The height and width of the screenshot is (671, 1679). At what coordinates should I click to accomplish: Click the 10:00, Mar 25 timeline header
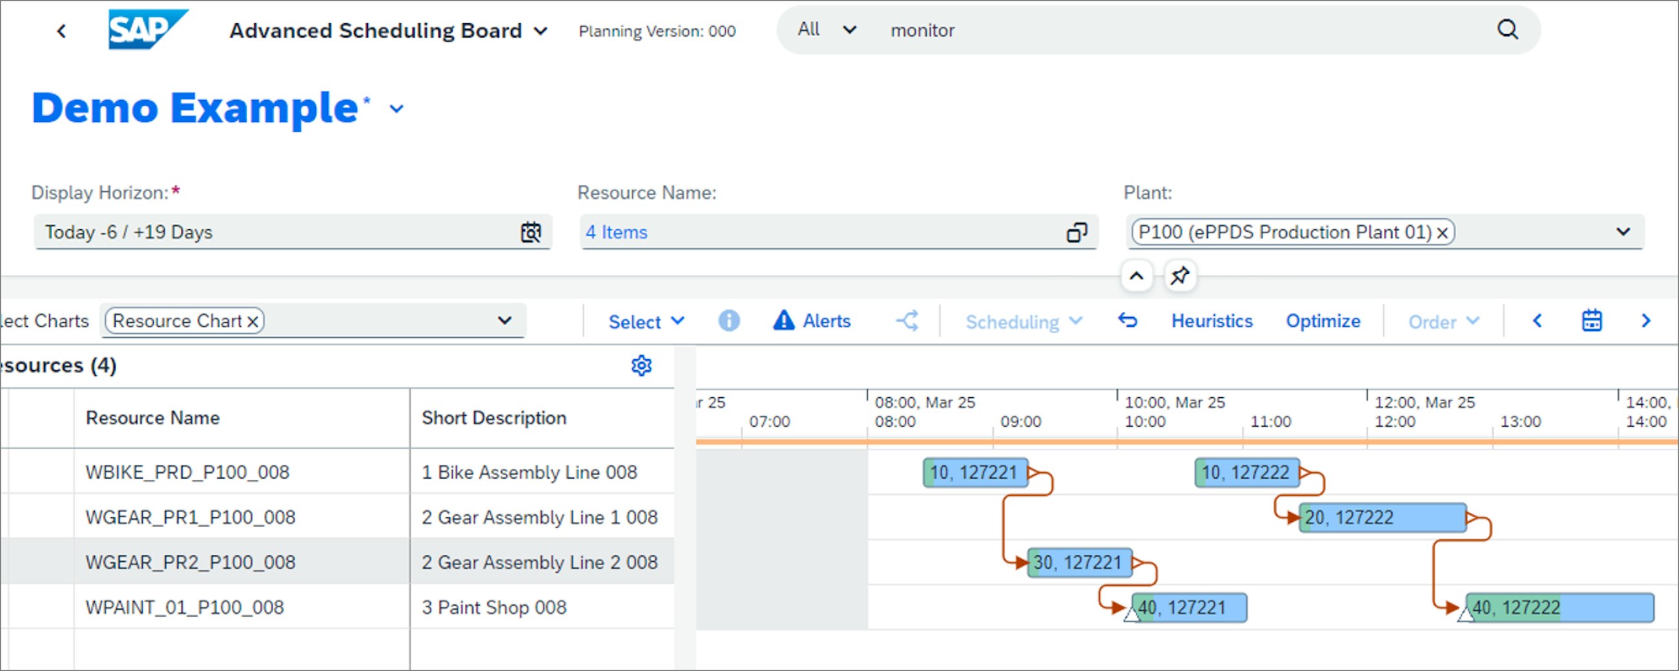1175,402
